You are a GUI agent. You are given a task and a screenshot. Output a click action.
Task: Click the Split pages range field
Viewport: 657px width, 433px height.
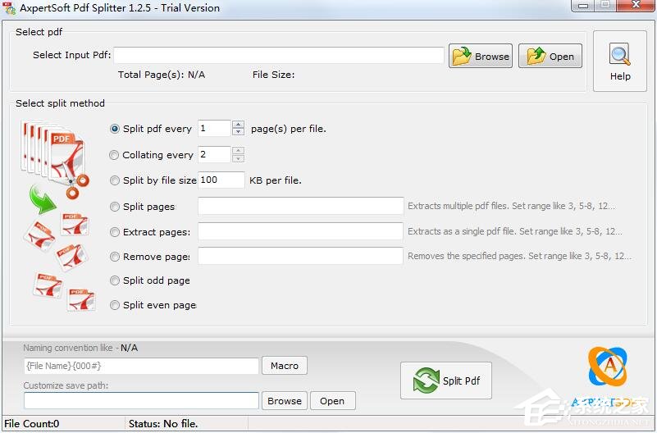(300, 206)
